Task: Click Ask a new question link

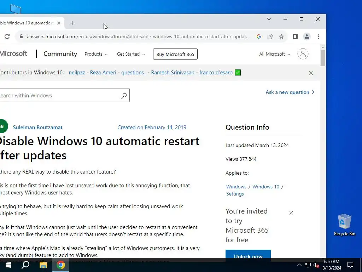Action: pos(290,92)
